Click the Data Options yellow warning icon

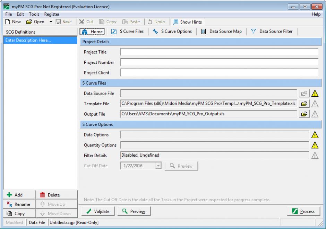(x=315, y=135)
